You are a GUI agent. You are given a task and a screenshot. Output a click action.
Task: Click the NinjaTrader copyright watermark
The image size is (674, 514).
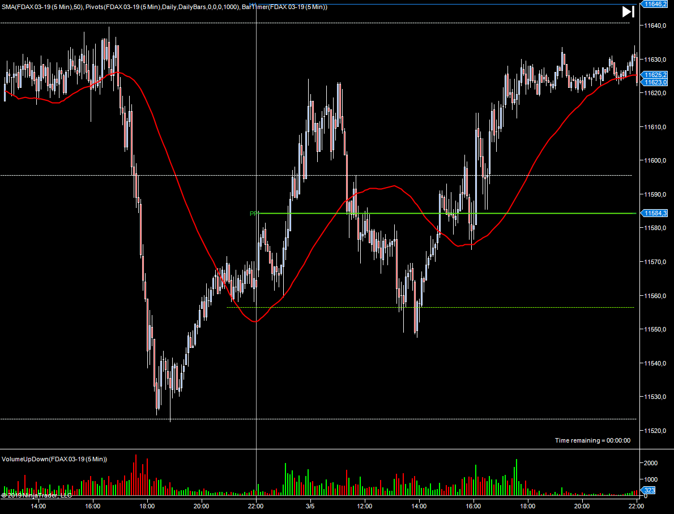[36, 495]
